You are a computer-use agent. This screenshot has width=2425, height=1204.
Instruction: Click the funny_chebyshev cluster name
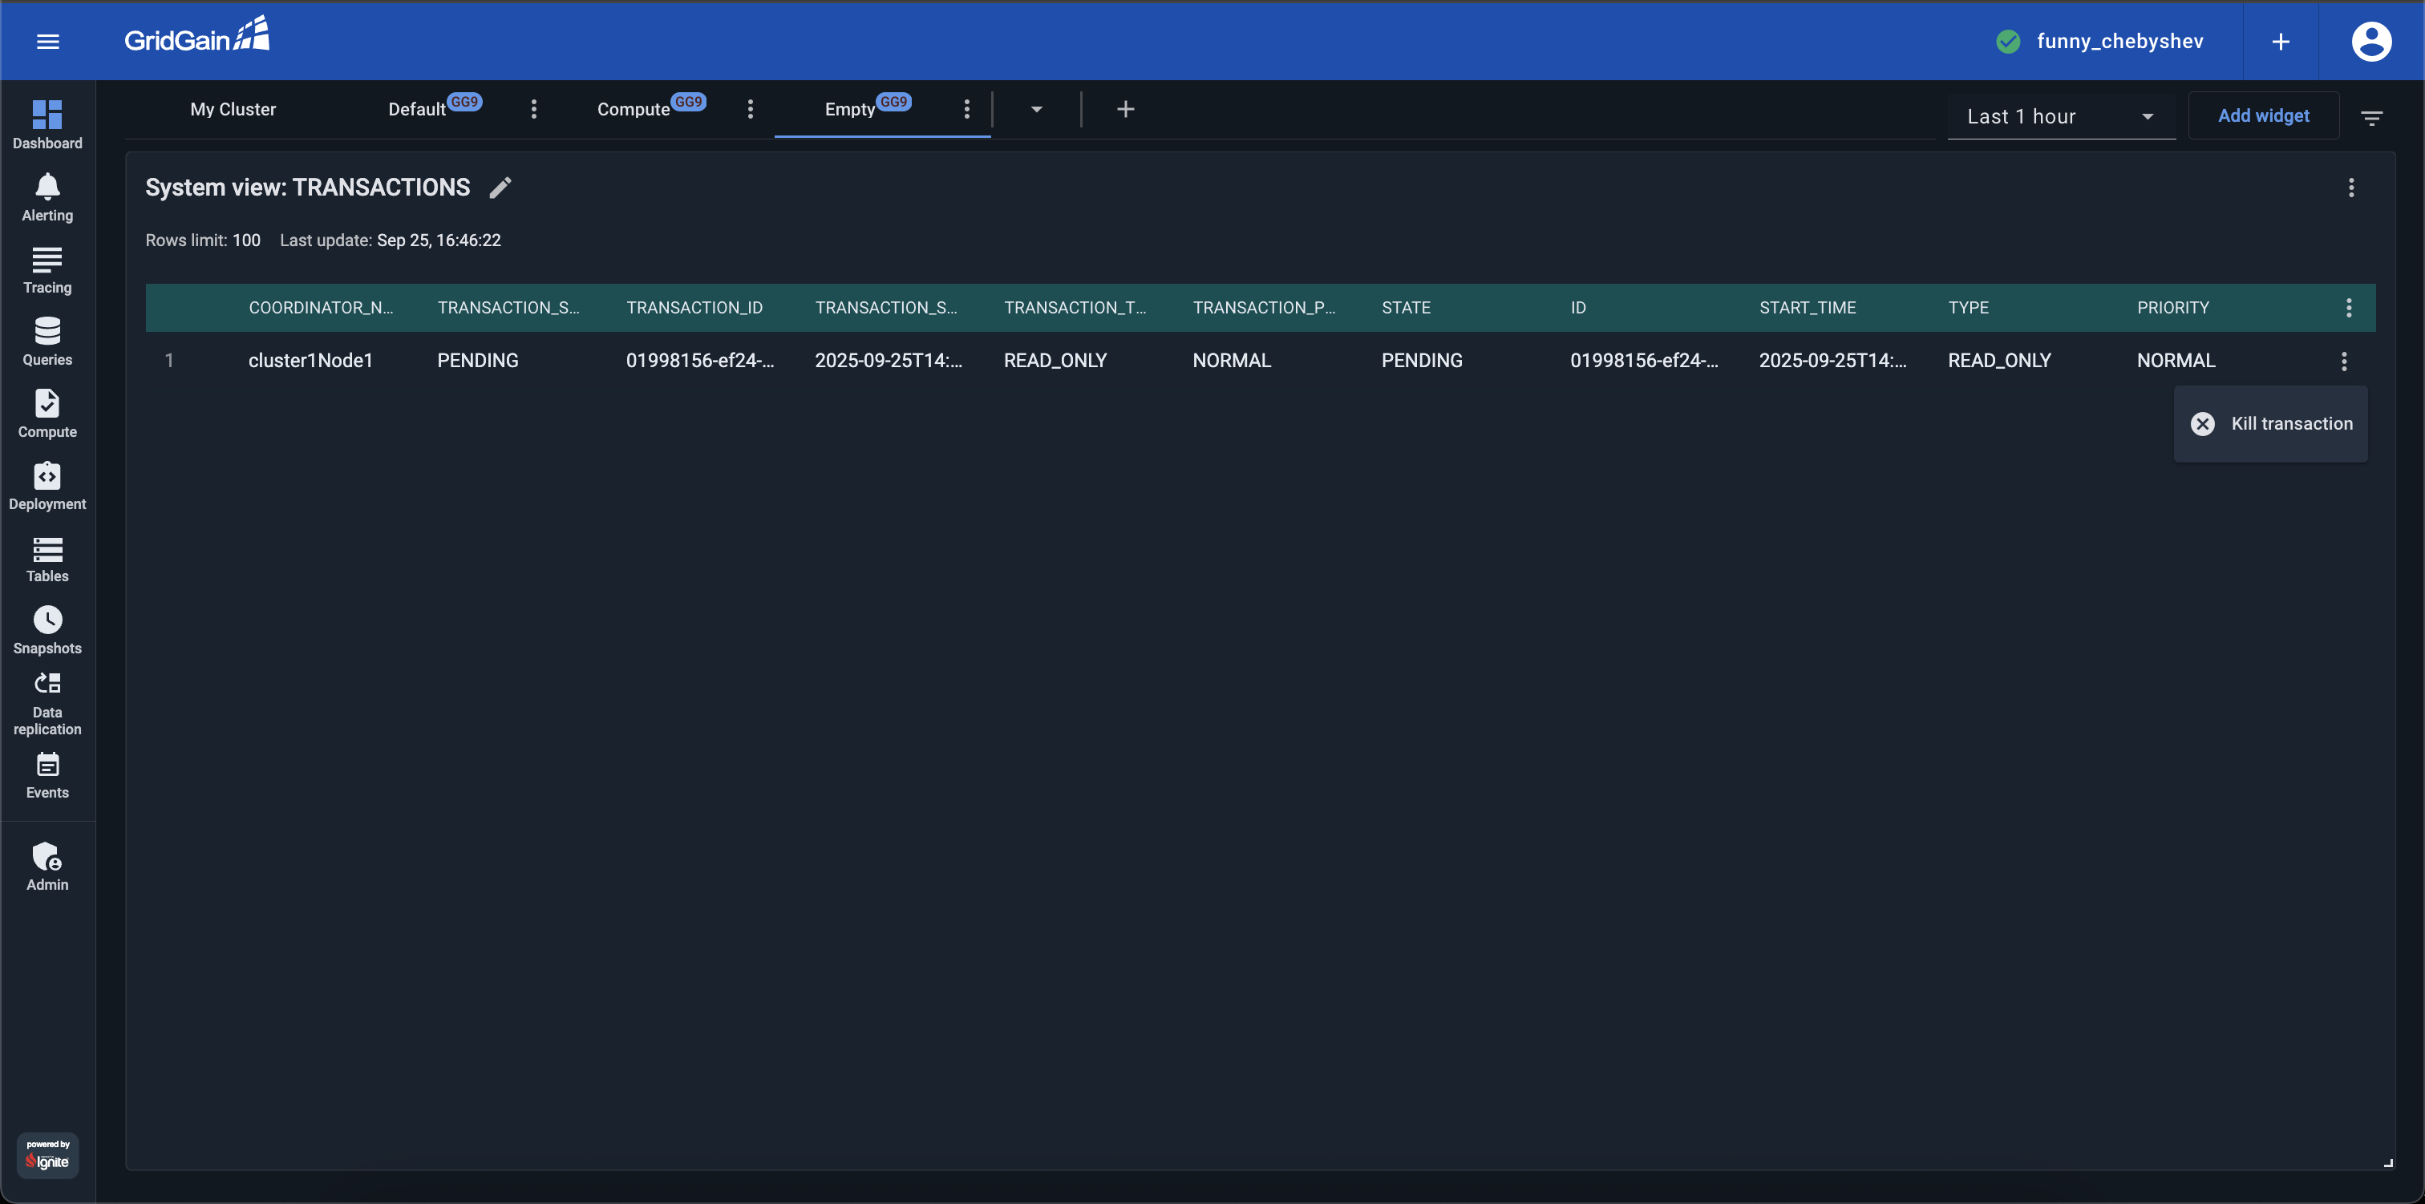pos(2119,42)
